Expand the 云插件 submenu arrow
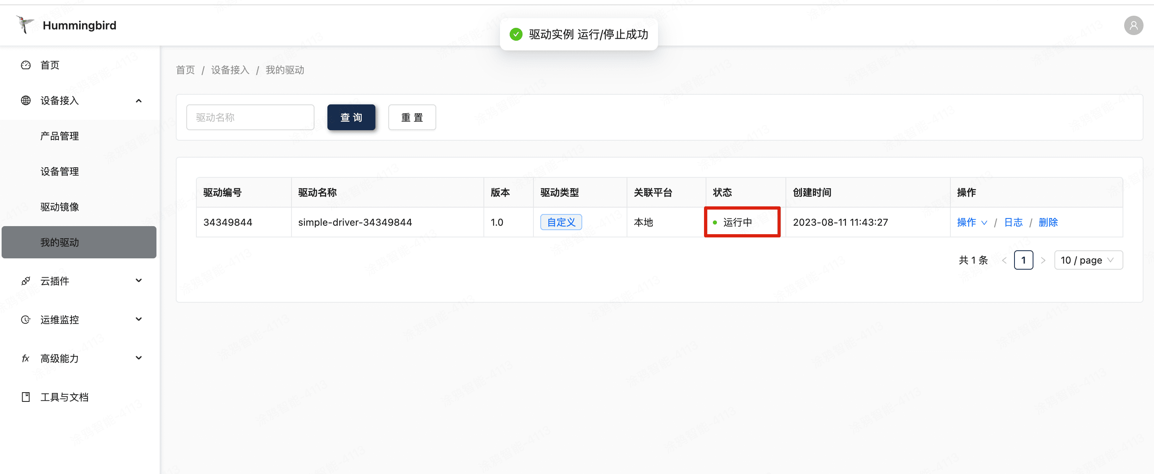Viewport: 1154px width, 474px height. click(139, 281)
